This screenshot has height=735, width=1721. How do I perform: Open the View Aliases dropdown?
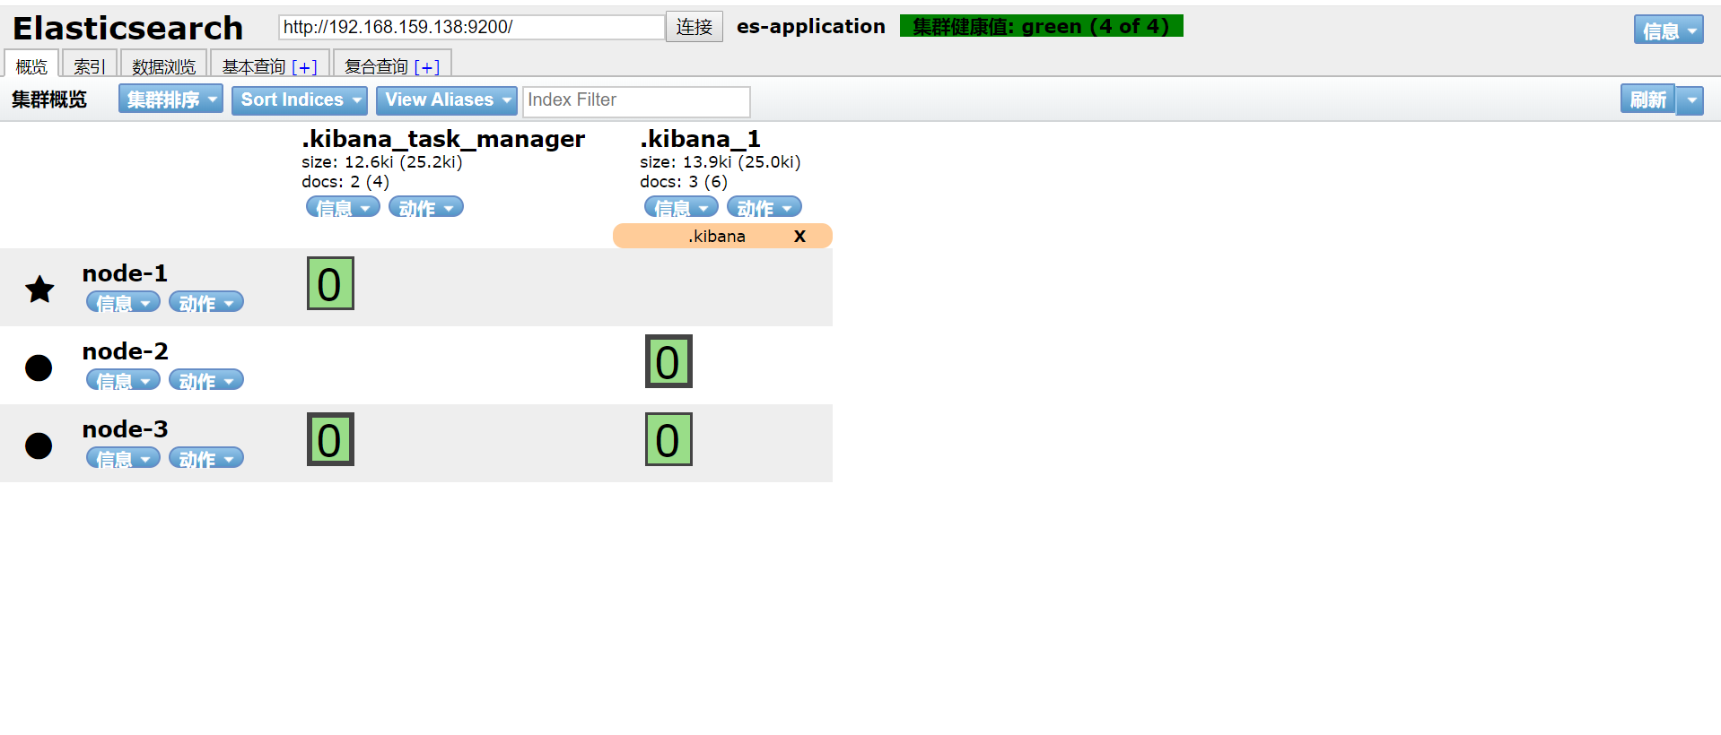pyautogui.click(x=447, y=99)
